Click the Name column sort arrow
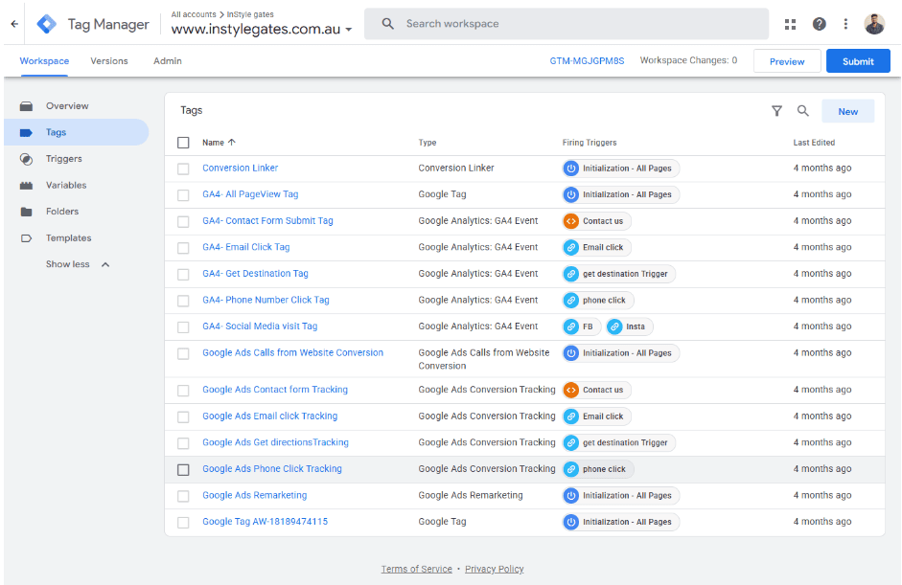This screenshot has width=902, height=585. (x=232, y=143)
